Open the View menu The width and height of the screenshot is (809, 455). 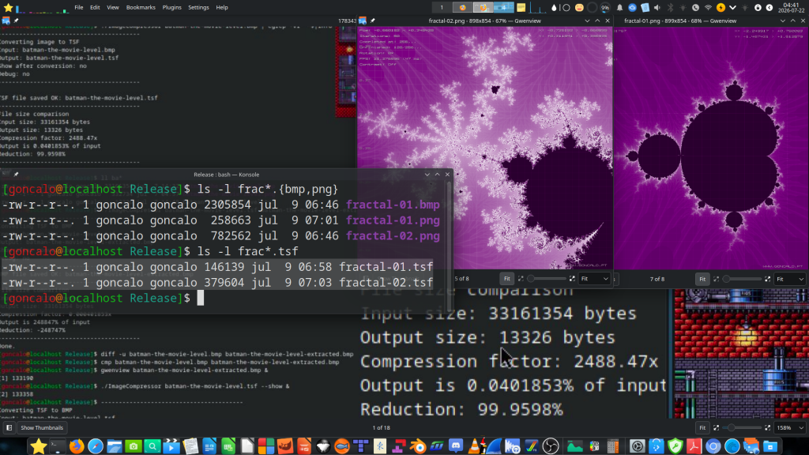click(x=112, y=7)
